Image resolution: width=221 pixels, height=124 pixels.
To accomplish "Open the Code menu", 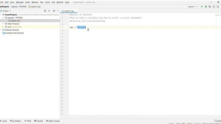I will pyautogui.click(x=28, y=2).
